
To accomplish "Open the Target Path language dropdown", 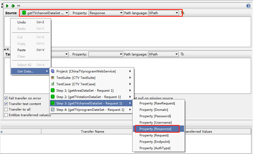I will point(163,54).
